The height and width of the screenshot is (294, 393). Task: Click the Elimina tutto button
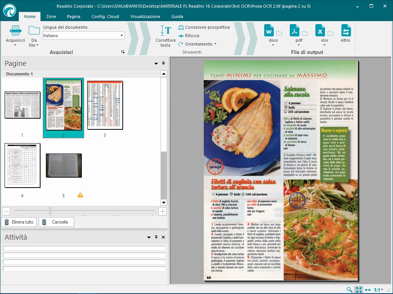coord(19,222)
